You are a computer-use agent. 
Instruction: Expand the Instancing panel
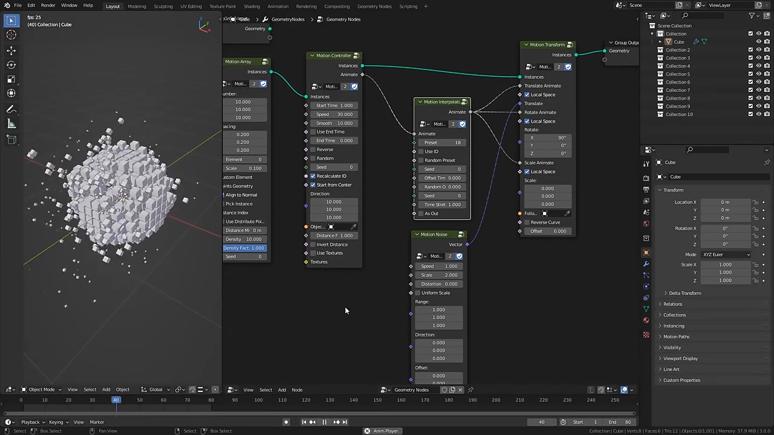tap(674, 326)
